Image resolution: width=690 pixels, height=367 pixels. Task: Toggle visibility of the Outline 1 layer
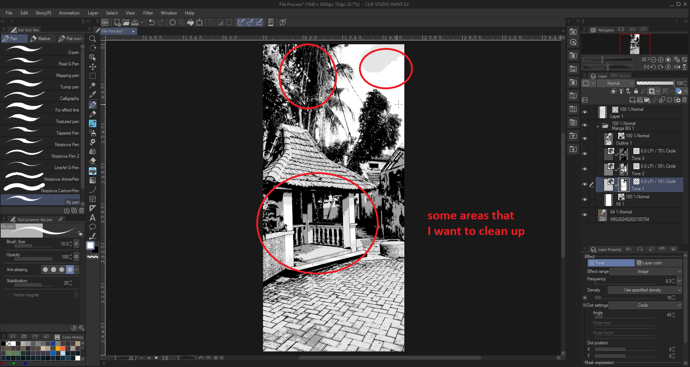[x=585, y=138]
